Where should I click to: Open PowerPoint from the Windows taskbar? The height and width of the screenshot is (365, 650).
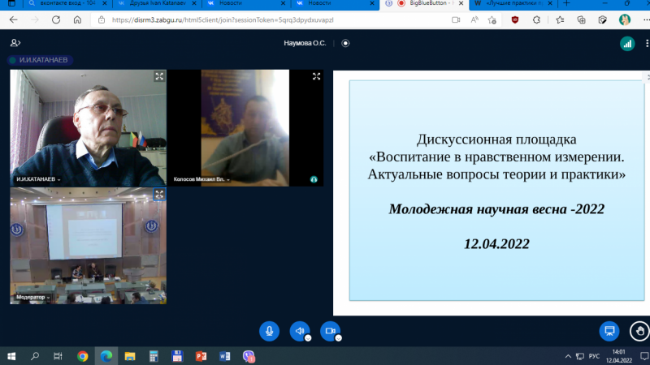(x=201, y=355)
